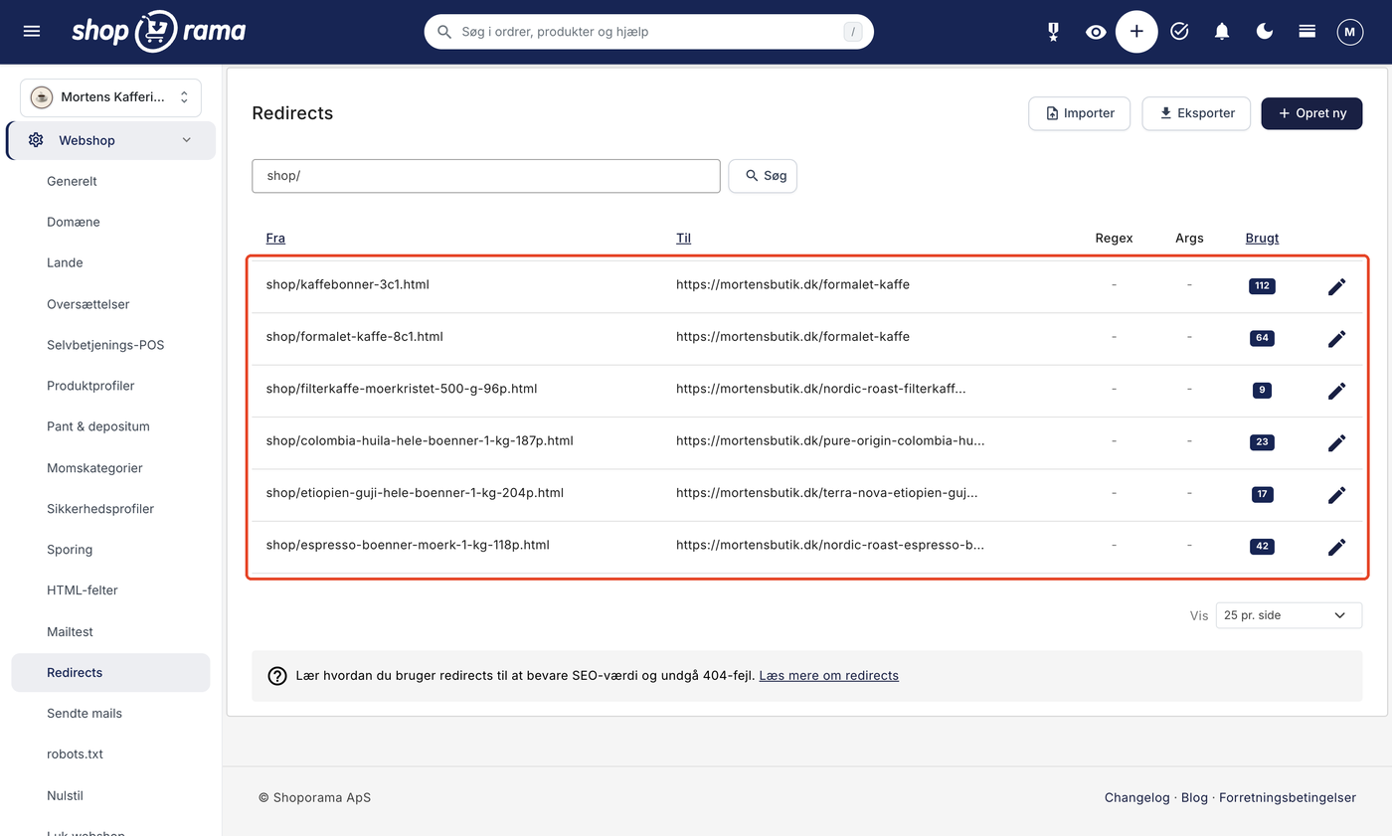Open the 25 pr. side dropdown
Viewport: 1392px width, 836px height.
1289,615
